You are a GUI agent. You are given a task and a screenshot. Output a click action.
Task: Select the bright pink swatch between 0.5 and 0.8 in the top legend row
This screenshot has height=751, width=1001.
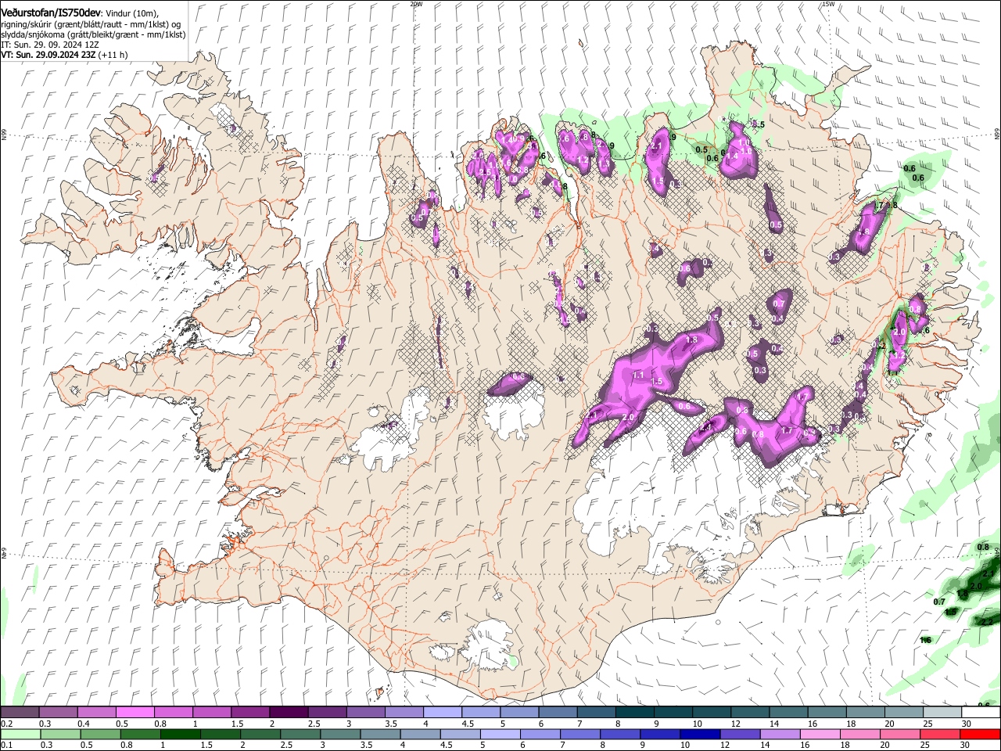[135, 713]
